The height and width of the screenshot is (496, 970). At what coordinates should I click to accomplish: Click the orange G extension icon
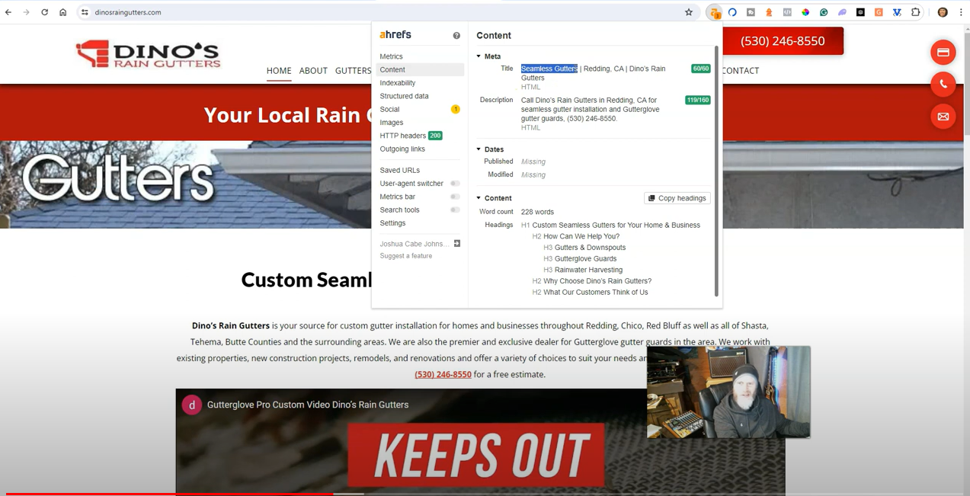coord(879,12)
